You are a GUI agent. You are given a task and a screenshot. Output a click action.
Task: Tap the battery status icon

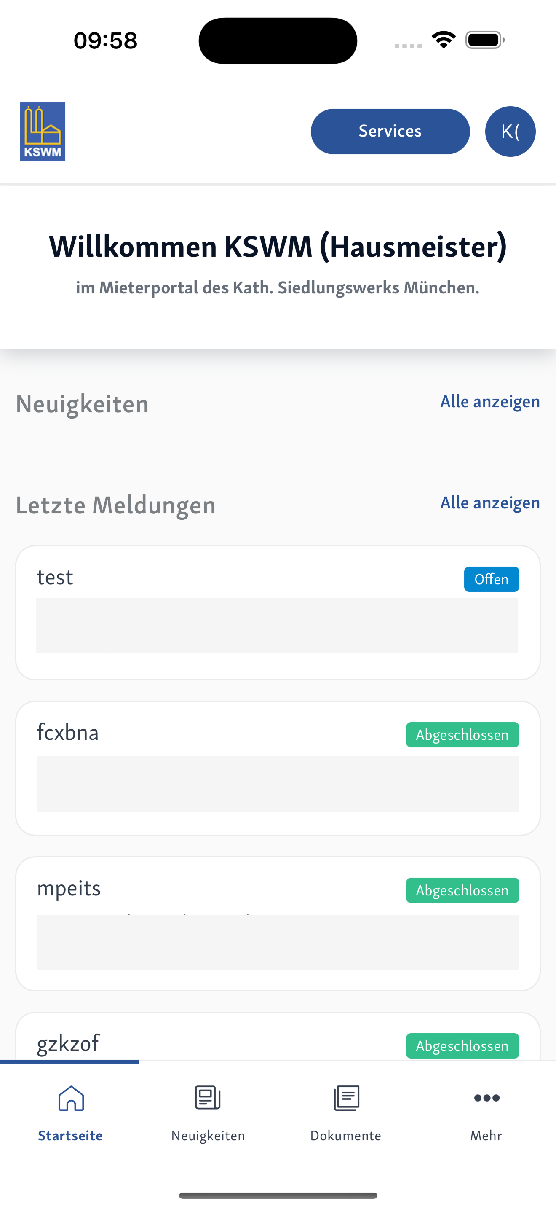coord(485,40)
